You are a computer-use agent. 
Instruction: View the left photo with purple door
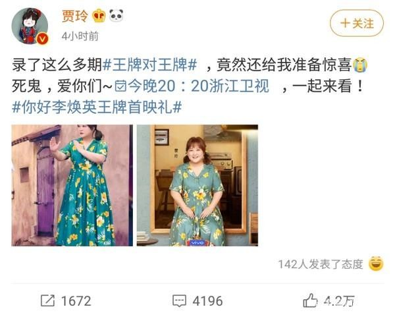tap(72, 185)
